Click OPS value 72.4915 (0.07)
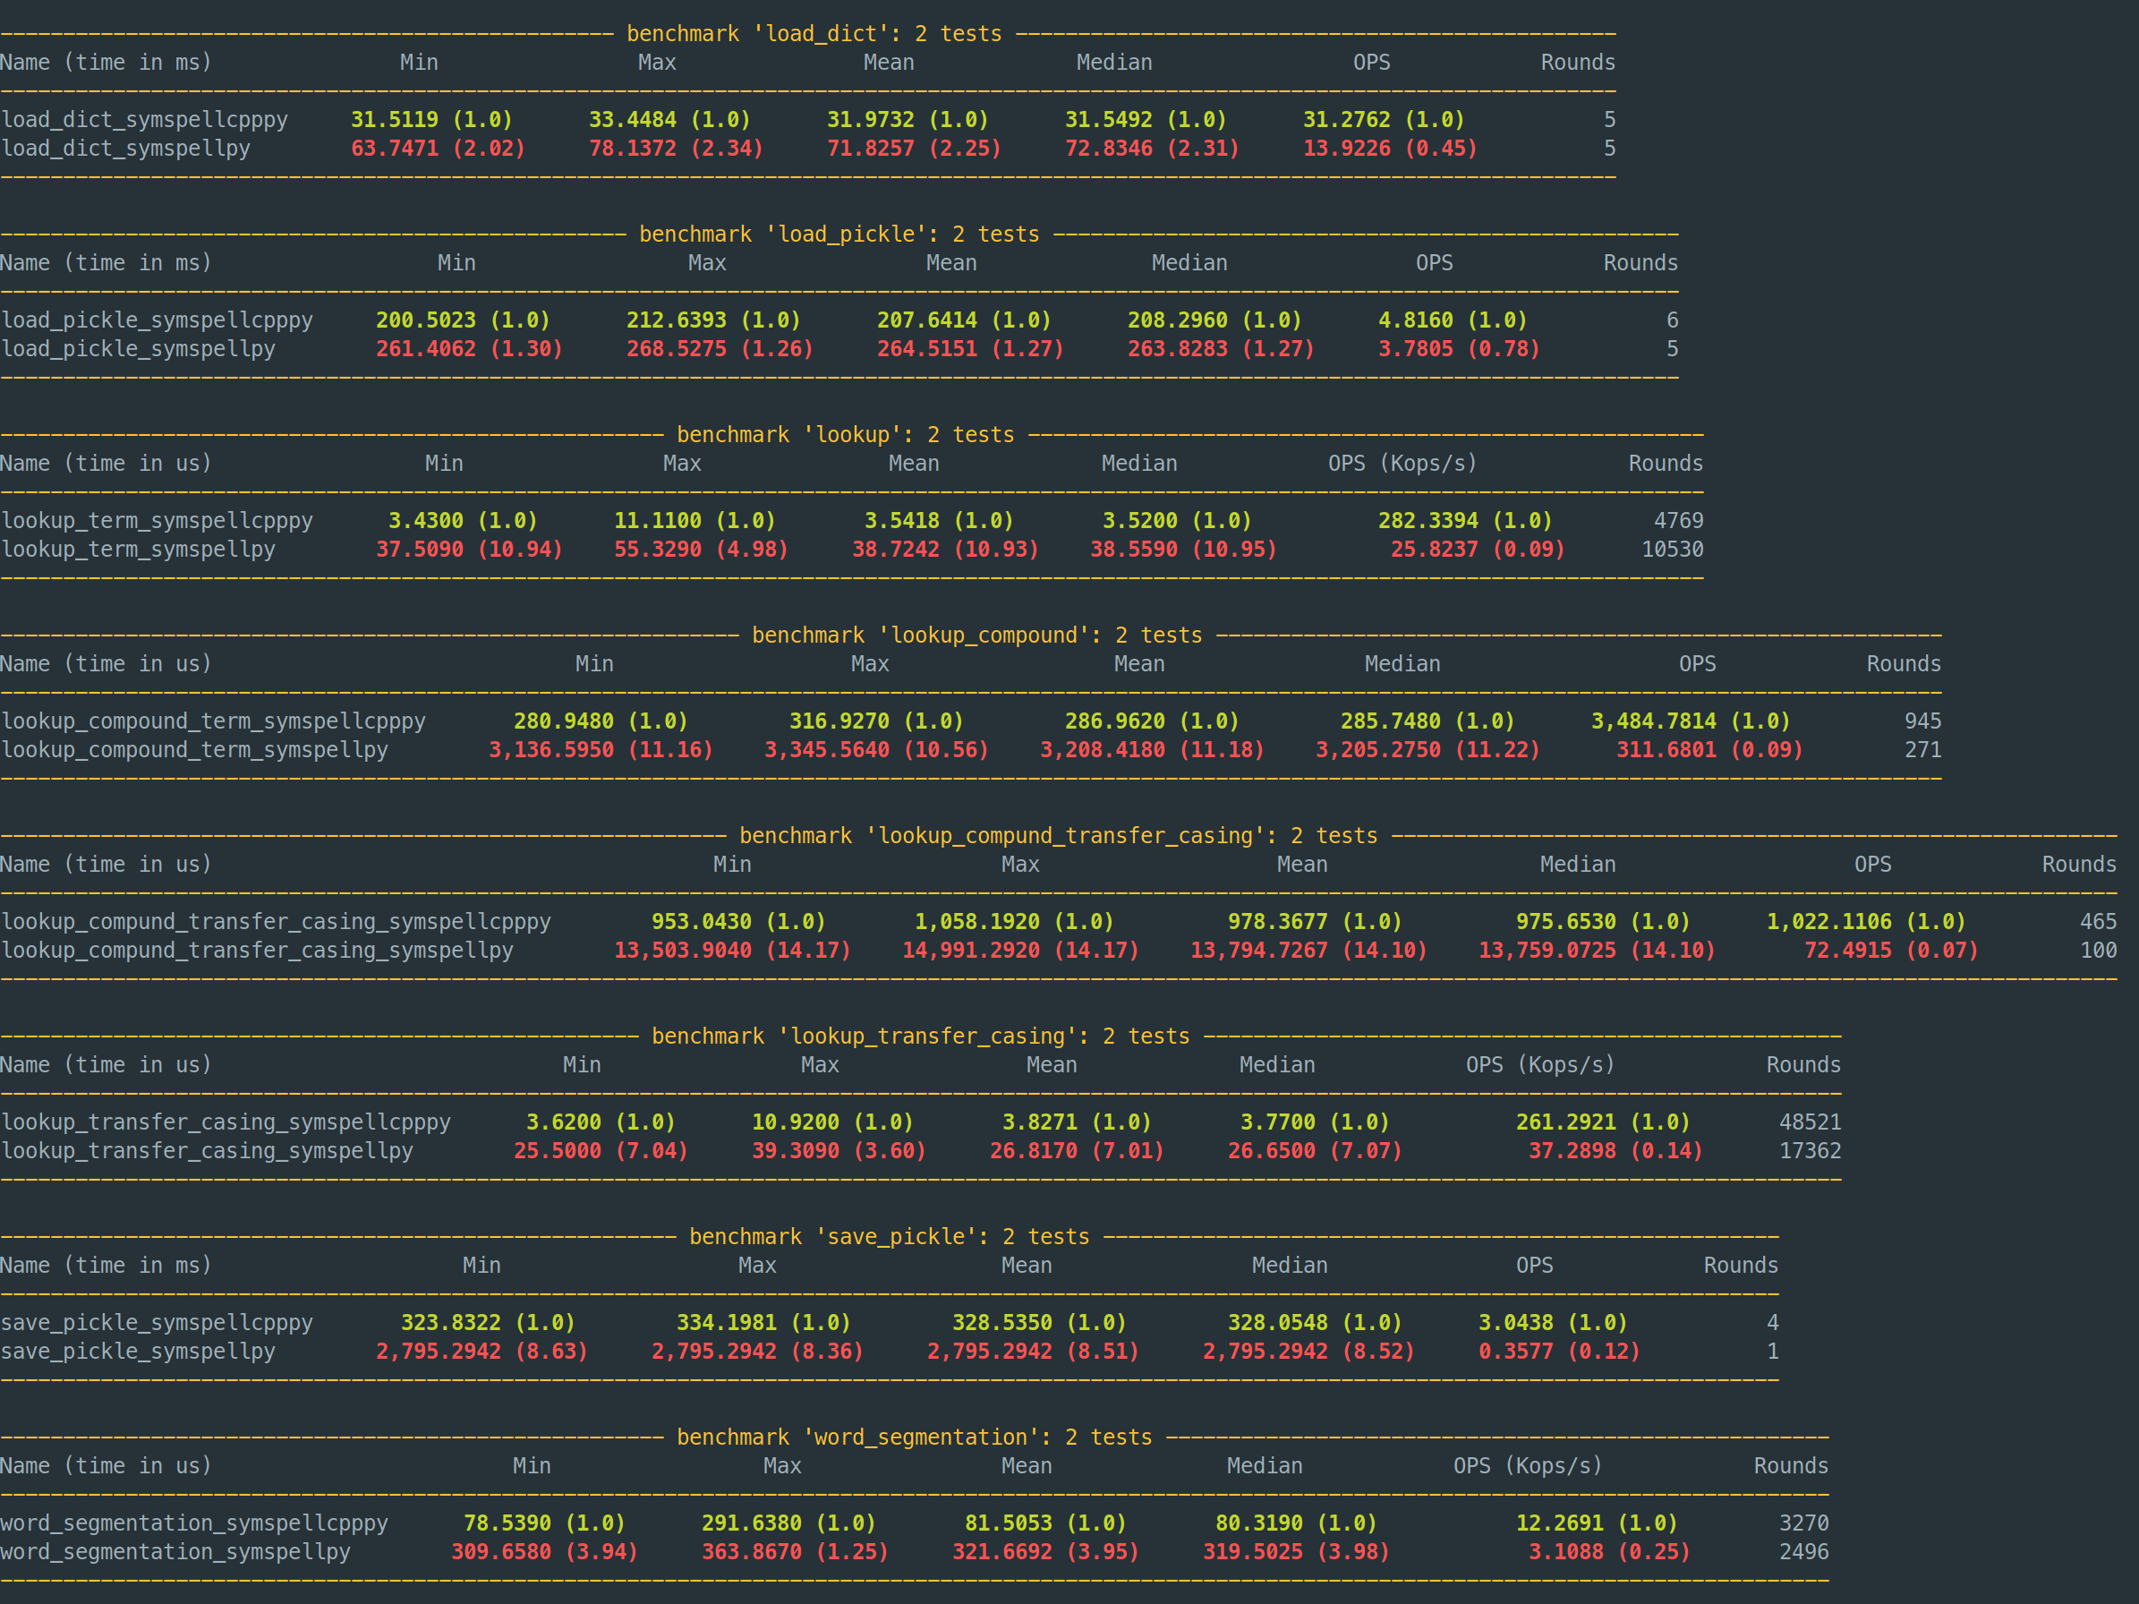The height and width of the screenshot is (1604, 2139). [x=1891, y=951]
